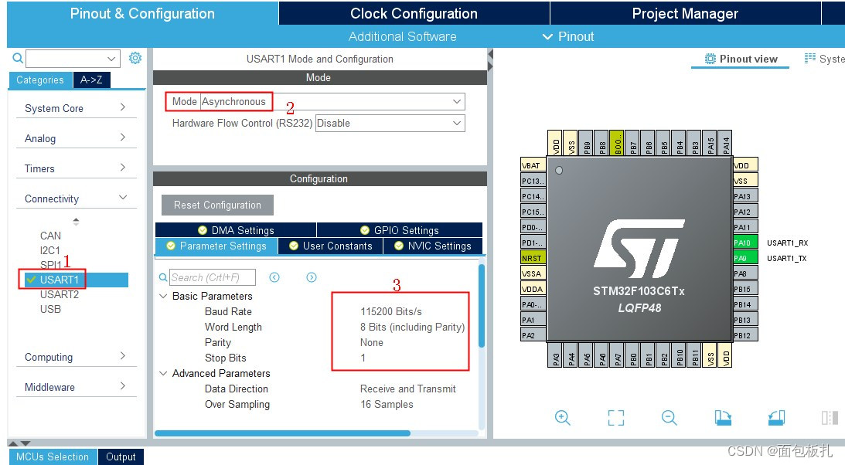Select pin PA9 on the chip
845x465 pixels.
[745, 258]
